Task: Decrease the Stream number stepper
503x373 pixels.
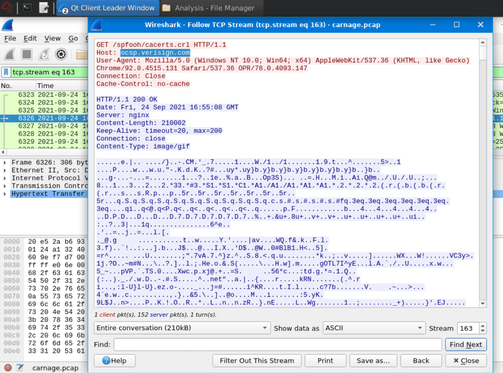Action: 483,331
